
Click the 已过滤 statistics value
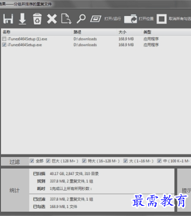click(71, 199)
